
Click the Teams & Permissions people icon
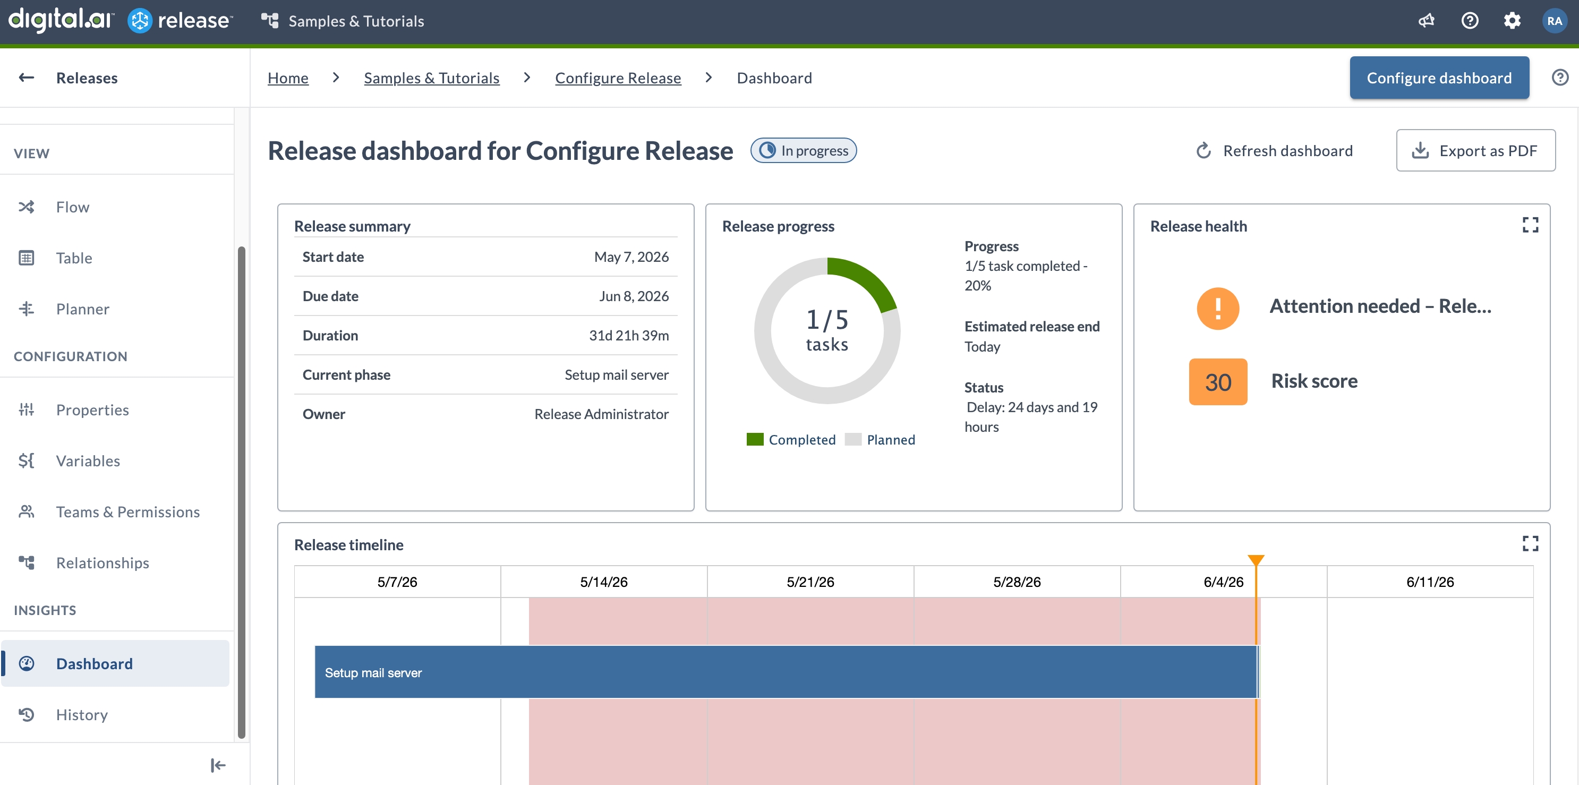click(x=27, y=511)
